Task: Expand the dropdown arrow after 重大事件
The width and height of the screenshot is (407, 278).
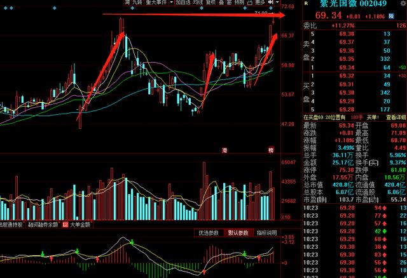Action: [172, 3]
